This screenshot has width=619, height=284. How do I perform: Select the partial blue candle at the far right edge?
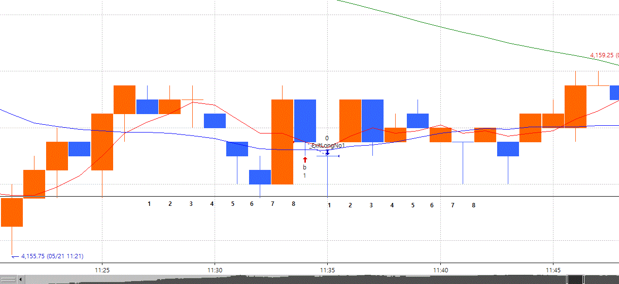614,92
